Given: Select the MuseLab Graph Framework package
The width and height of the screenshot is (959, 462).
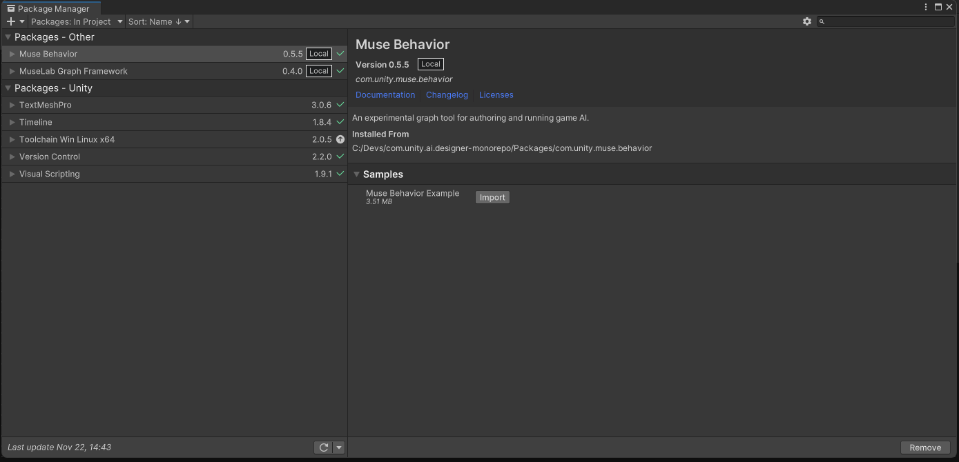Looking at the screenshot, I should (174, 71).
